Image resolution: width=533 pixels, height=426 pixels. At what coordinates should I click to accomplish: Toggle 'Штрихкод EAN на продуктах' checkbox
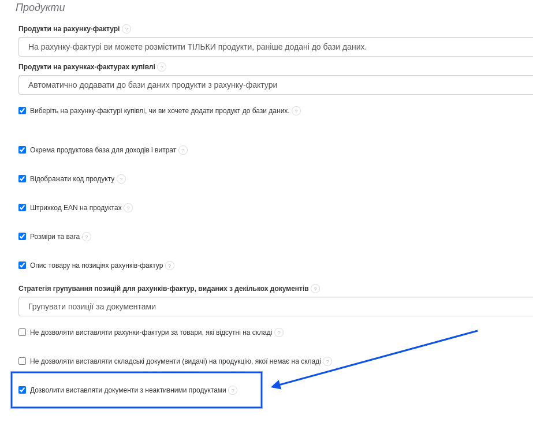[23, 208]
